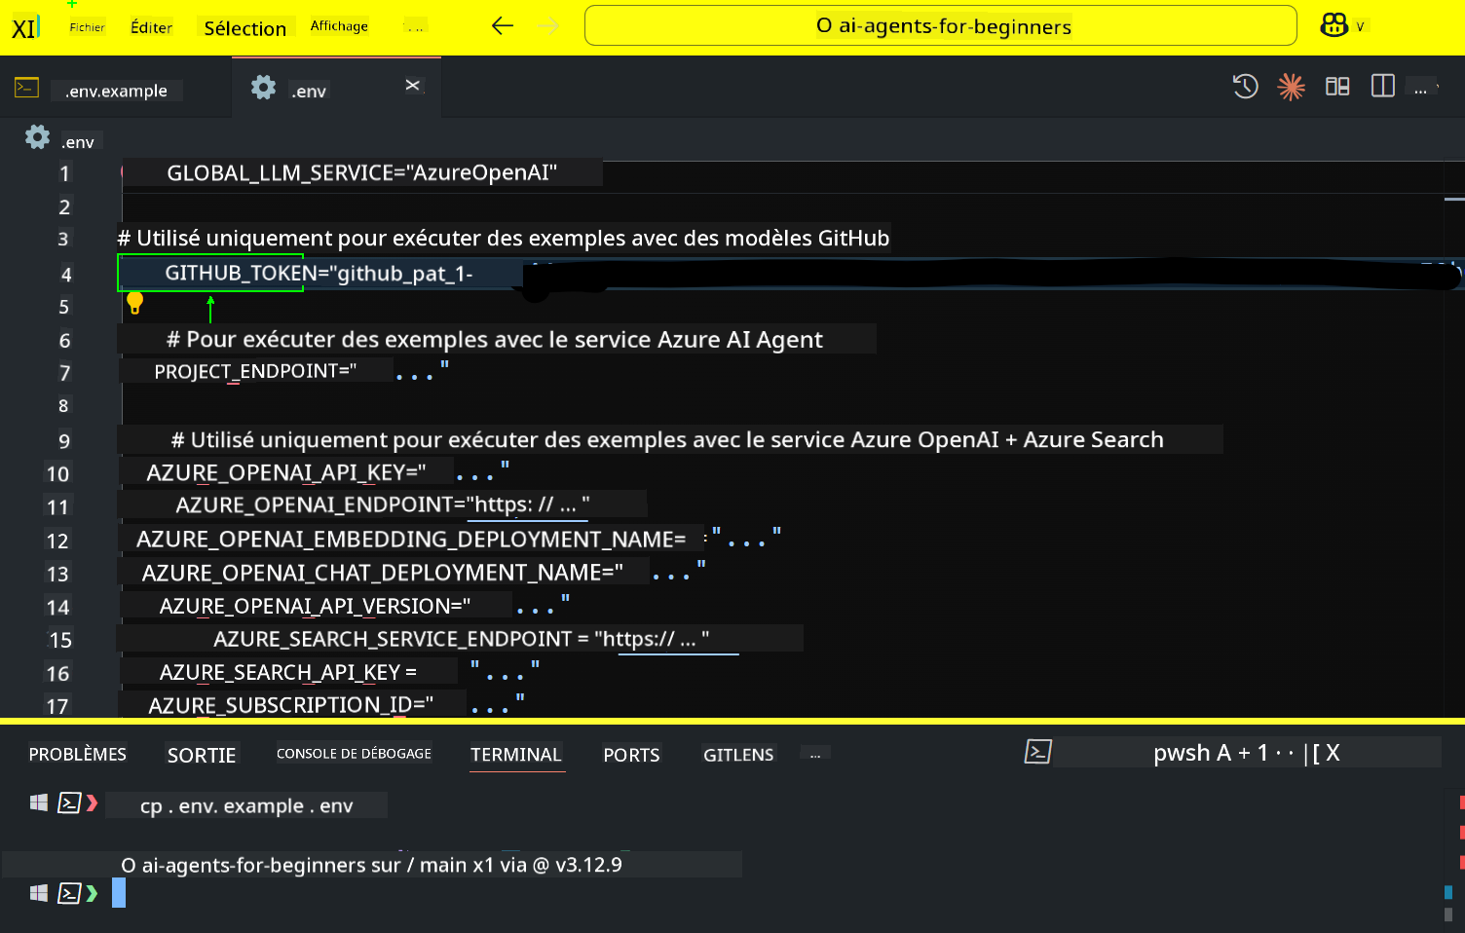Screen dimensions: 1465x933
Task: Click the orange asterisk extension icon
Action: pos(1291,87)
